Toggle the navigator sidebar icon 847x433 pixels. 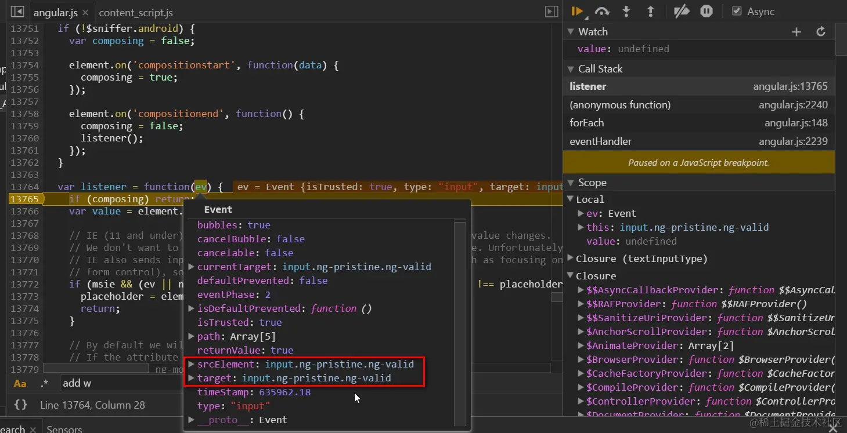[x=17, y=12]
